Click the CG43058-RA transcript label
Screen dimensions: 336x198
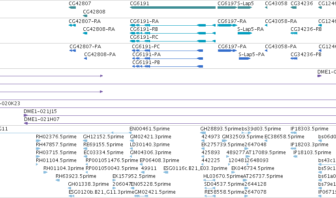281,21
